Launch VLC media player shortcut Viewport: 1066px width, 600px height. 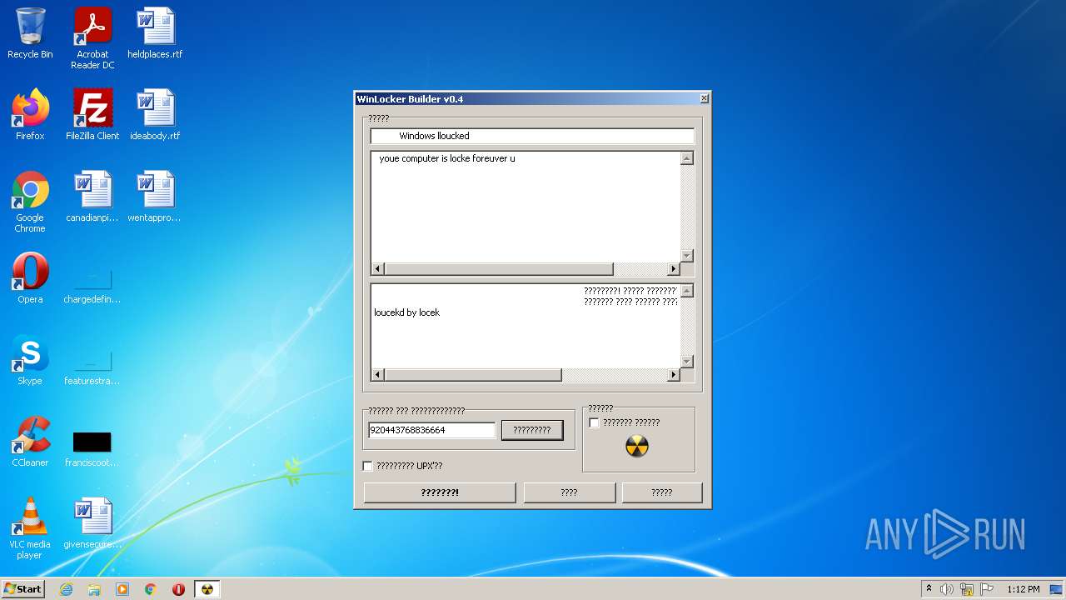tap(30, 528)
